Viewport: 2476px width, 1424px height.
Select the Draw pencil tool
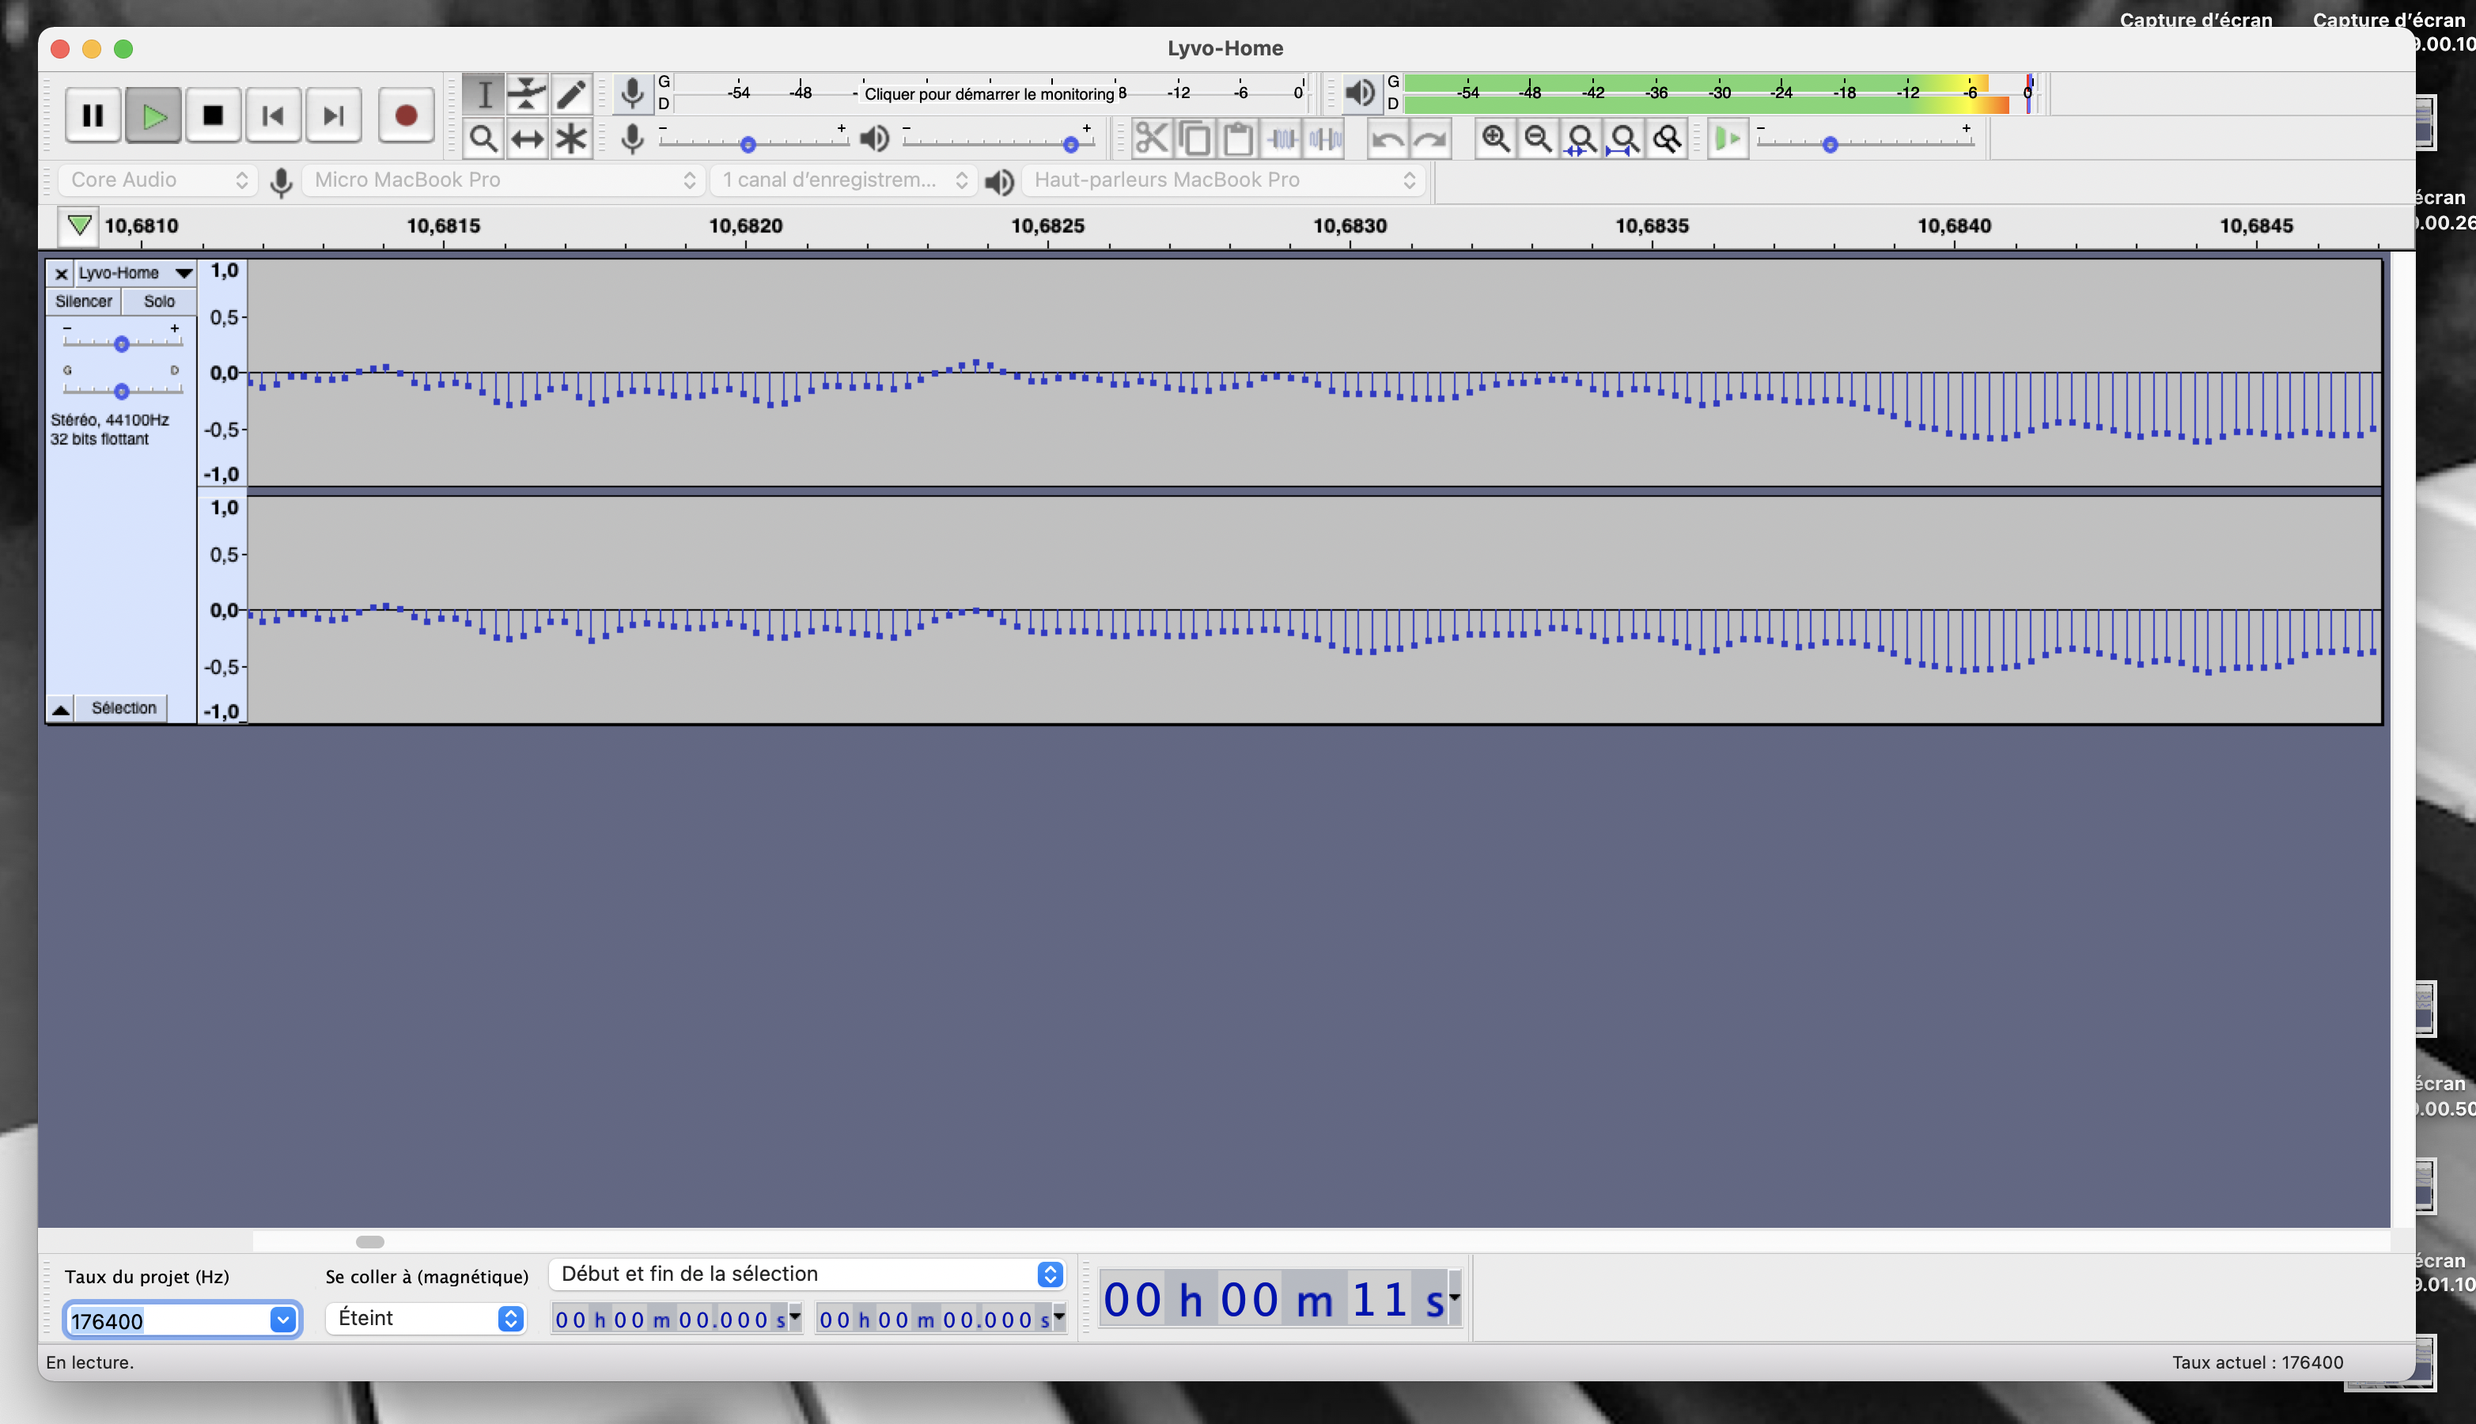point(571,95)
